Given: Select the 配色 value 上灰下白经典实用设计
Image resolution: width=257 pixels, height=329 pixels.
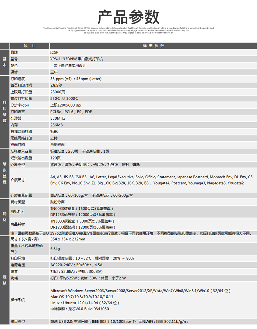Looking at the screenshot, I should 68,66.
